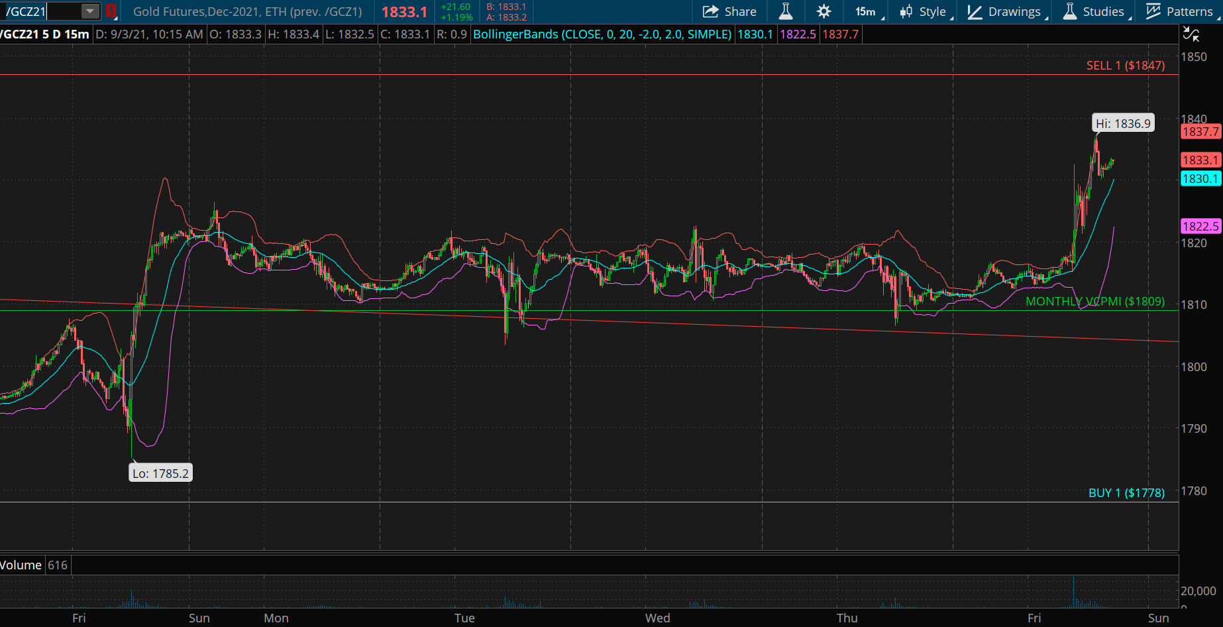Open the 15m timeframe dropdown

pyautogui.click(x=869, y=11)
